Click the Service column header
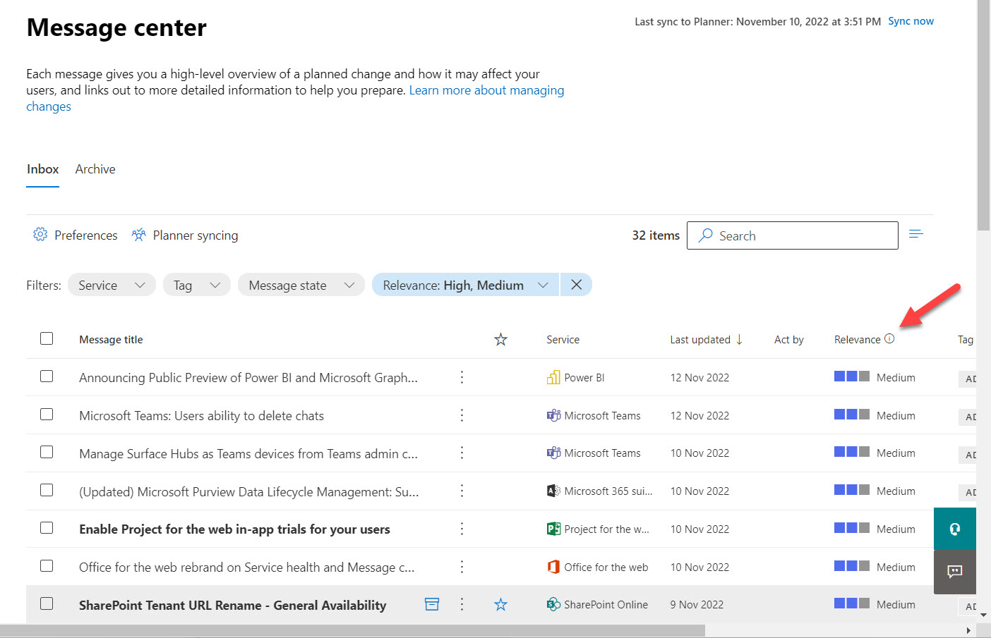 (563, 340)
